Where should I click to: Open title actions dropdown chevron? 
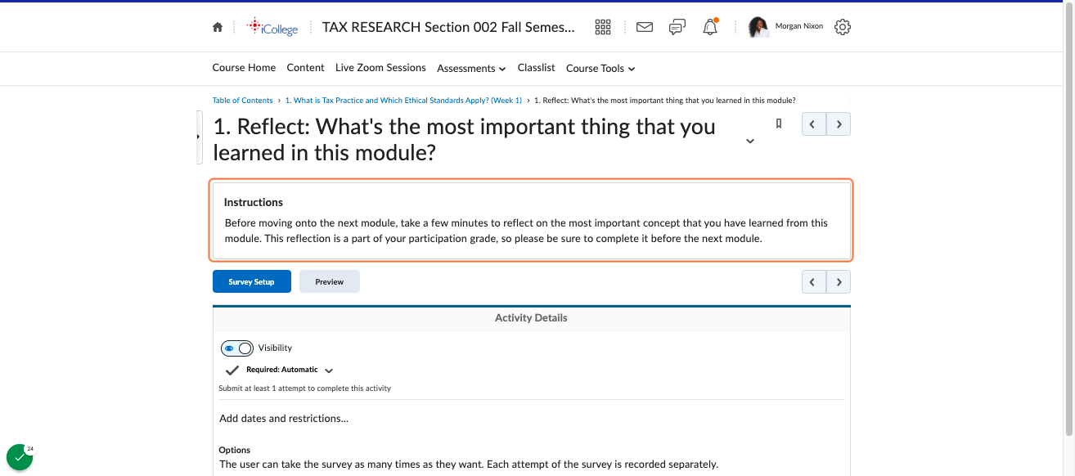[x=750, y=141]
